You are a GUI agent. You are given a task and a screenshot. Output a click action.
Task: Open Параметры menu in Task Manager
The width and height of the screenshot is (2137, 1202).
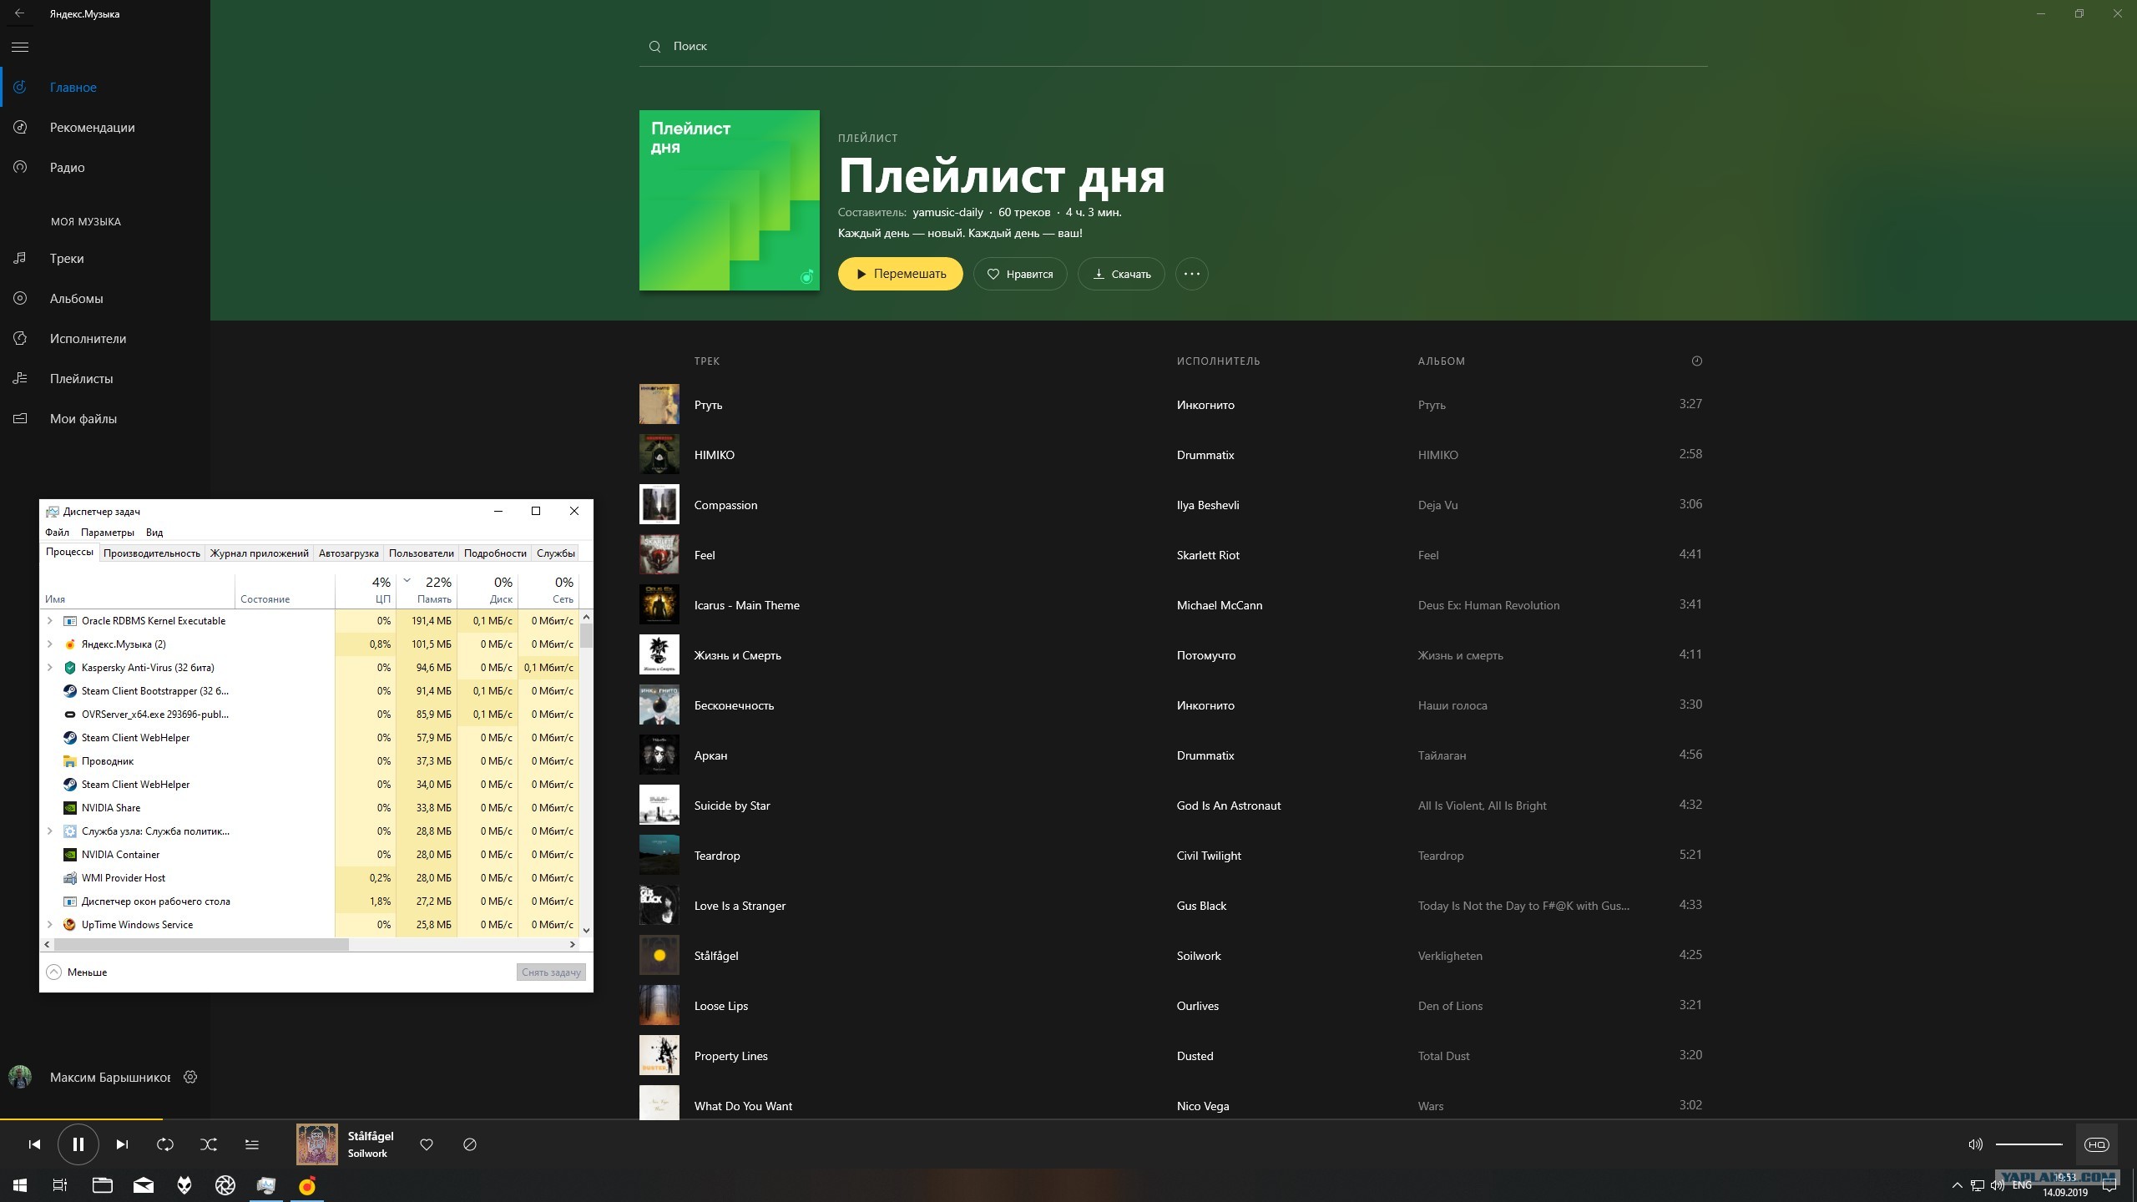coord(108,533)
